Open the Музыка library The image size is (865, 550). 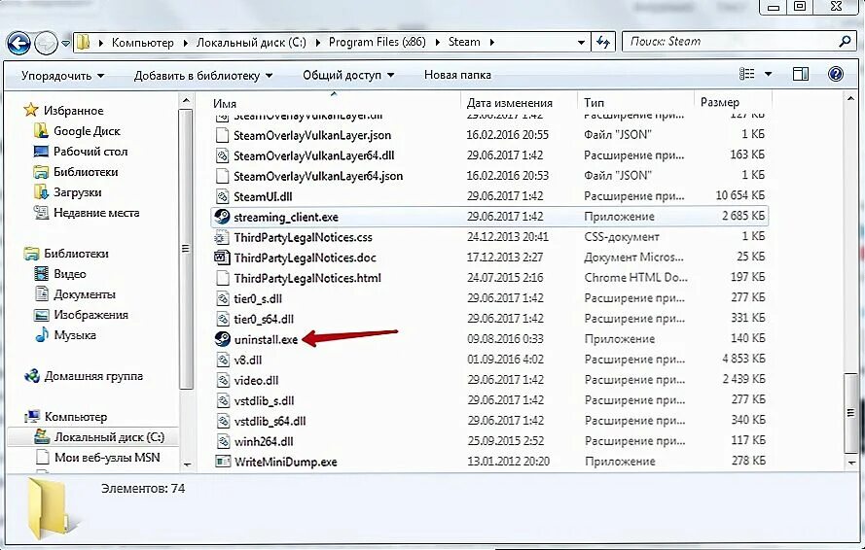(x=75, y=335)
